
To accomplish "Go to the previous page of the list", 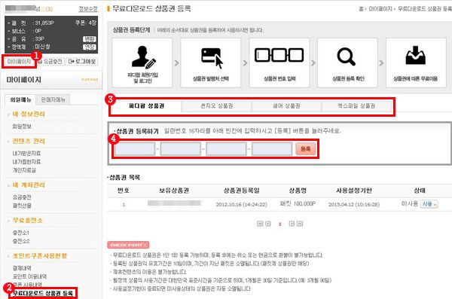I will coord(267,224).
